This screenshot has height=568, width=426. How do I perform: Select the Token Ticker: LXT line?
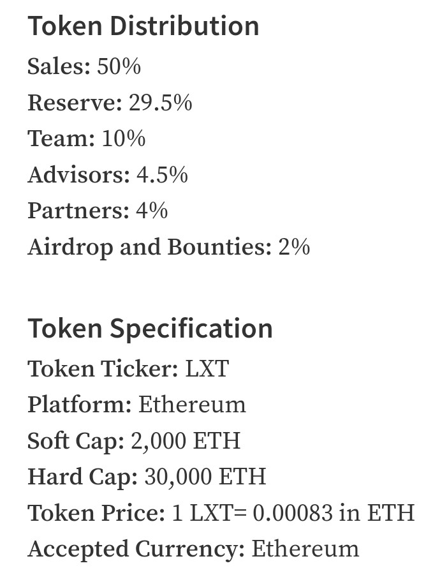point(128,369)
